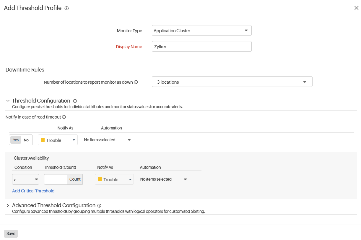
Task: Click the Add Critical Threshold link
Action: point(33,191)
